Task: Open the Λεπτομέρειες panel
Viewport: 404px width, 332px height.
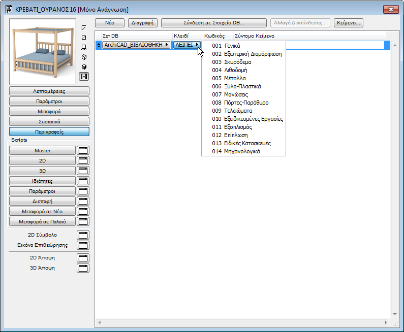Action: (x=49, y=91)
